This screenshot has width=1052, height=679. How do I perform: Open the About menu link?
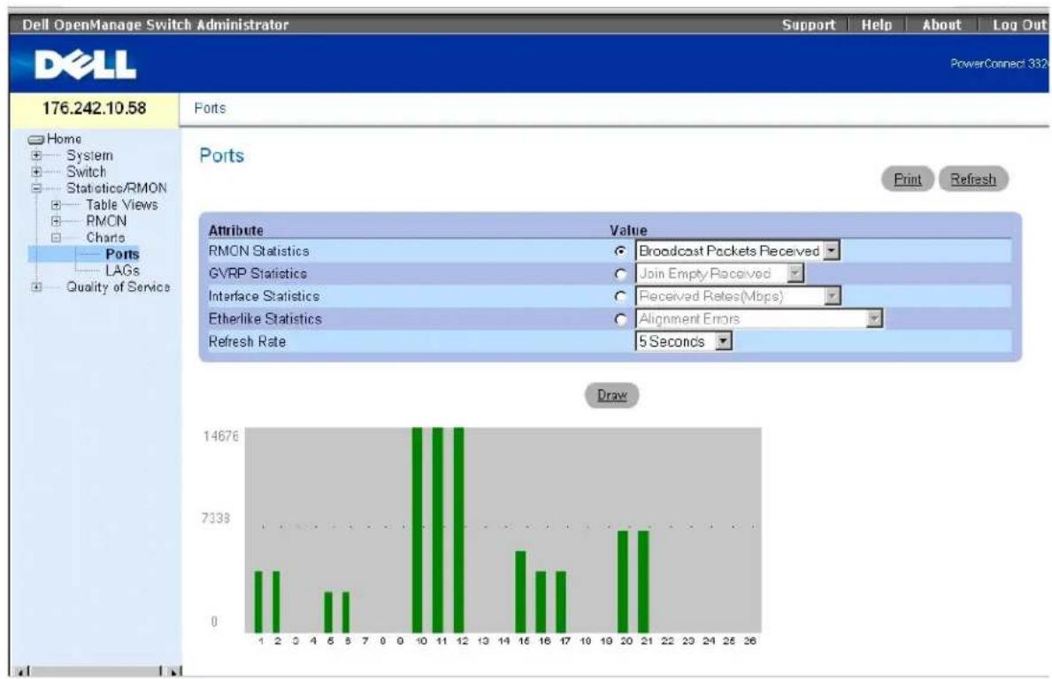click(941, 25)
